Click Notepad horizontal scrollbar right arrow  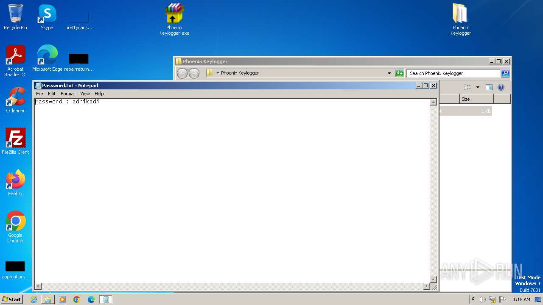tap(426, 286)
